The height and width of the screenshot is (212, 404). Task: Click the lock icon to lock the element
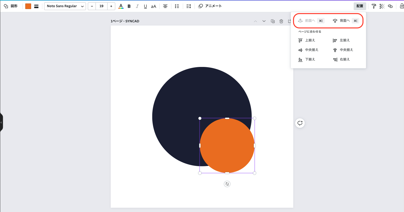402,6
